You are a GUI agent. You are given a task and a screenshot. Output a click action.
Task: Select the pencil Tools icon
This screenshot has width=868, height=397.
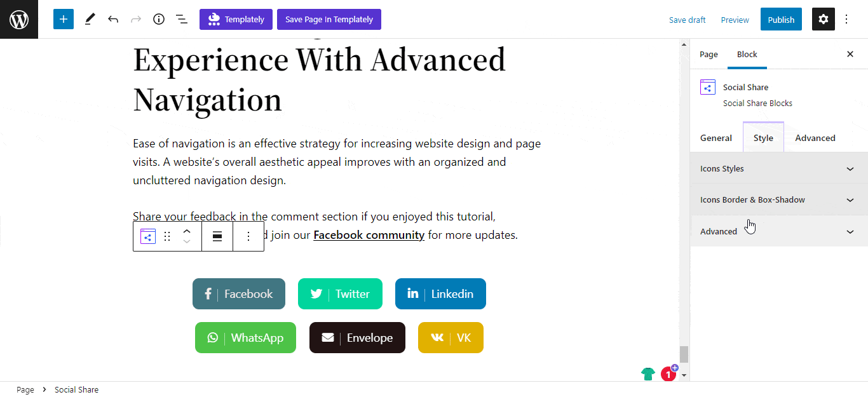tap(90, 19)
